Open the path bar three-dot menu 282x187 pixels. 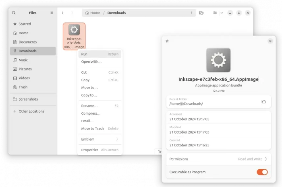click(x=191, y=13)
